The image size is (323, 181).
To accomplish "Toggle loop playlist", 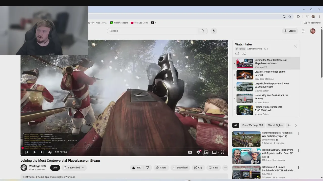I will point(237,54).
